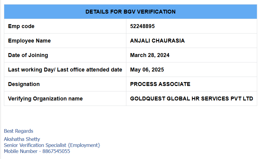Click the Date of Joining label
272x159 pixels.
pos(28,55)
